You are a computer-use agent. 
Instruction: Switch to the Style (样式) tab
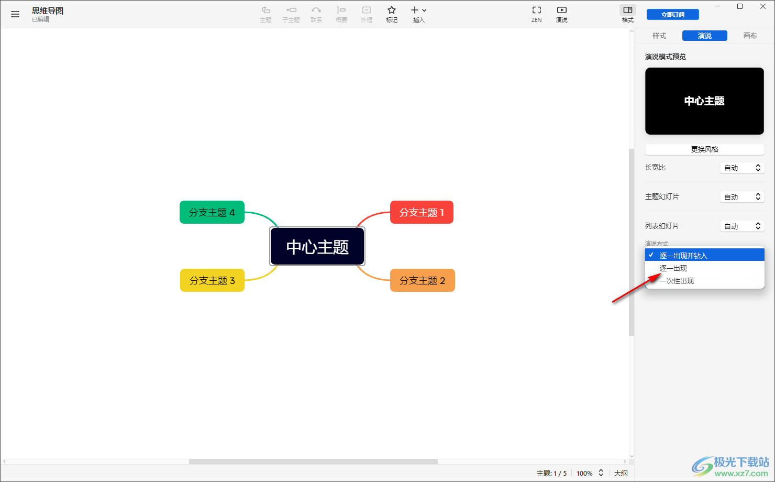[x=659, y=36]
